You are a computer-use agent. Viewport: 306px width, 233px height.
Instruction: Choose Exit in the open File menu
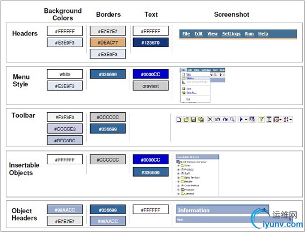tap(188, 99)
